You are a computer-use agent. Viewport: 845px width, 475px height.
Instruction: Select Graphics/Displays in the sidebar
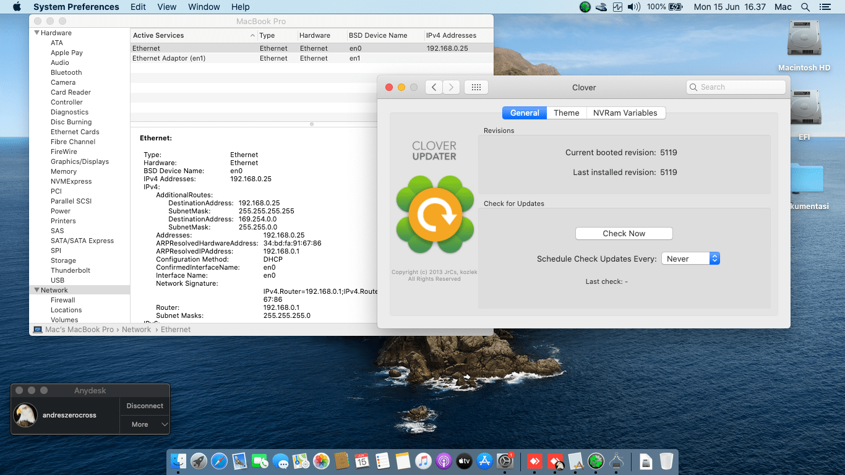80,161
